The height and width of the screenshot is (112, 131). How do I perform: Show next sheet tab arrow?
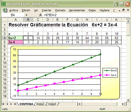click(x=11, y=104)
